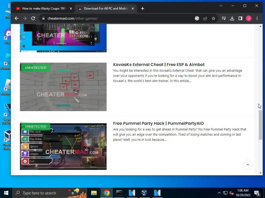The image size is (265, 198).
Task: Bookmark this page with the star
Action: [214, 18]
